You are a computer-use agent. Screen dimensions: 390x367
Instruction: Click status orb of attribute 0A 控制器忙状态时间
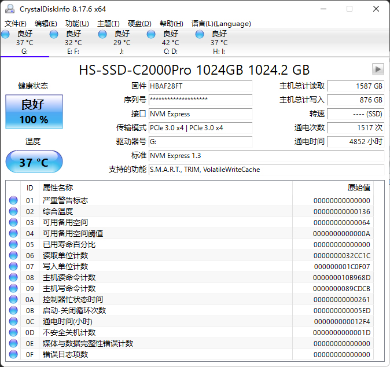point(13,299)
